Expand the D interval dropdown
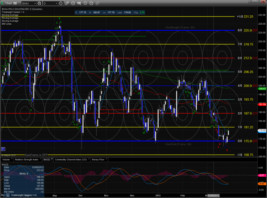 pyautogui.click(x=57, y=3)
